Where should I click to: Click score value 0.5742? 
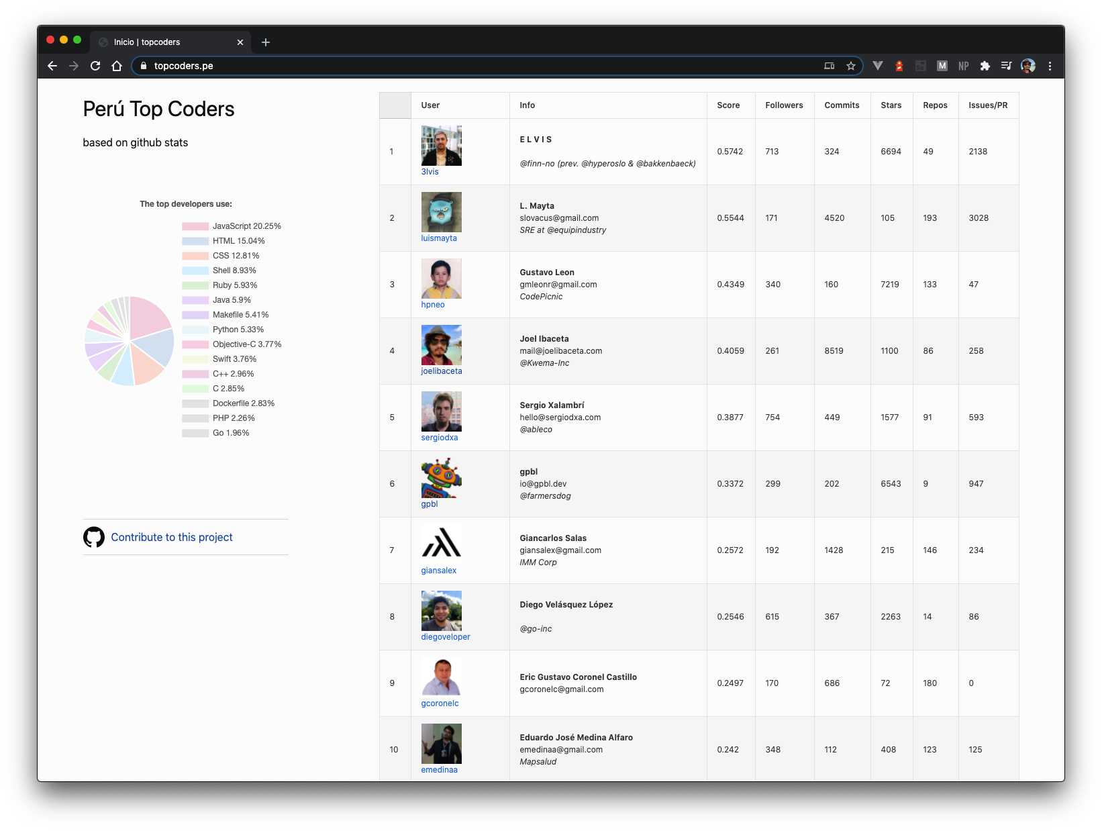(730, 152)
